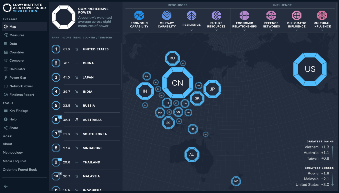Select the Economic Relationships icon
339x193 pixels.
tap(244, 15)
